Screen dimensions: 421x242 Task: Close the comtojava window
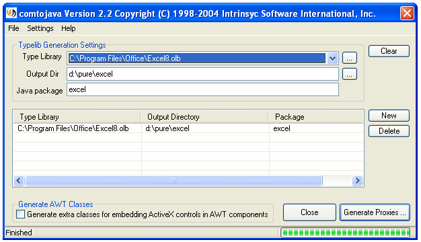(x=407, y=13)
